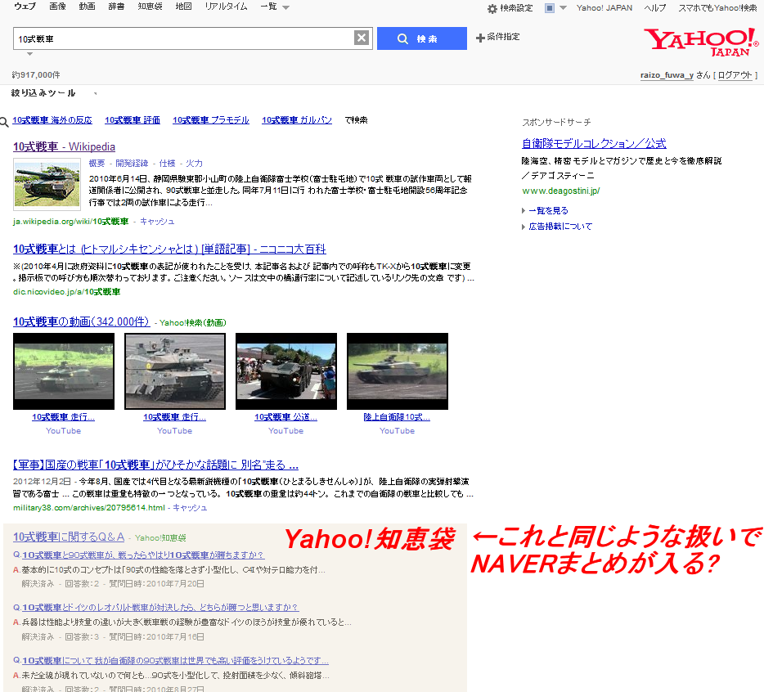Image resolution: width=764 pixels, height=692 pixels.
Task: Switch to the 知恵袋 tab
Action: [x=150, y=7]
